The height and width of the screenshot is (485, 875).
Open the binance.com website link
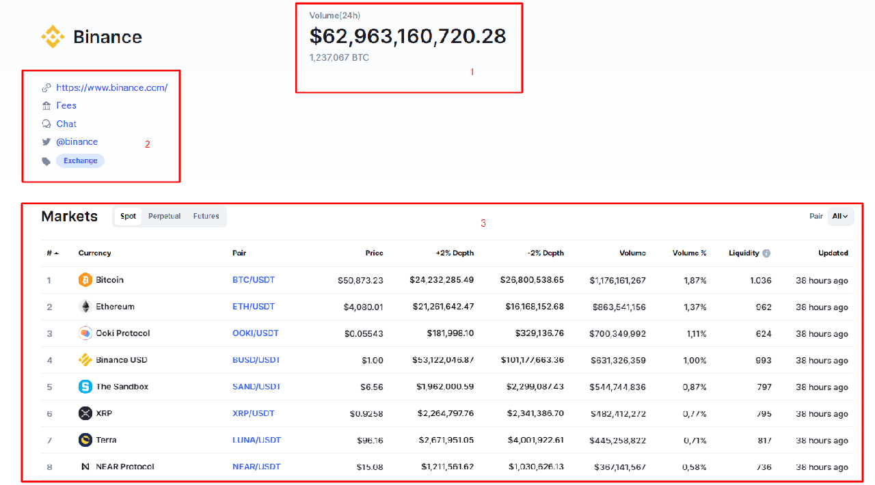tap(112, 87)
